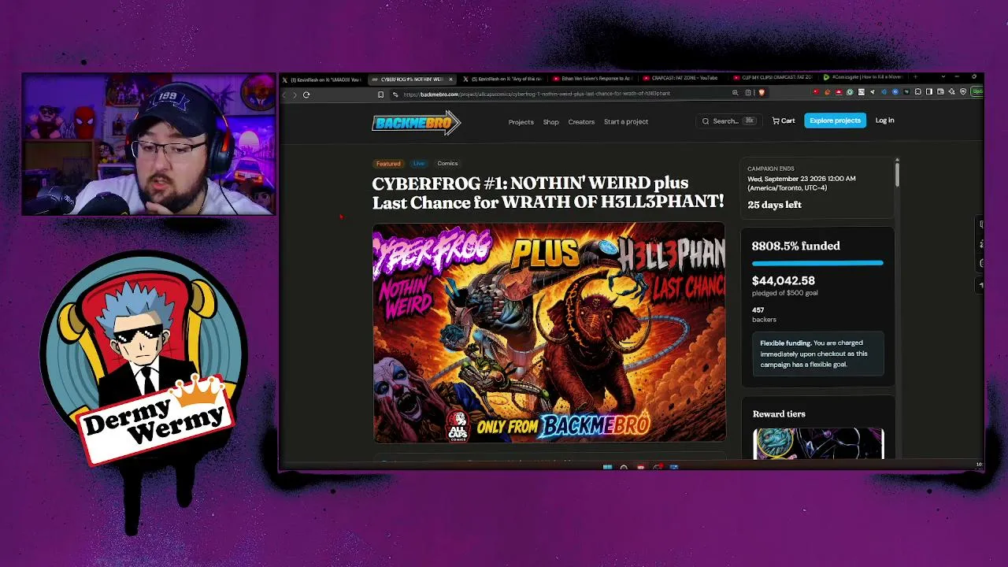Image resolution: width=1008 pixels, height=567 pixels.
Task: Click the Brave VPN shield icon
Action: [x=962, y=92]
